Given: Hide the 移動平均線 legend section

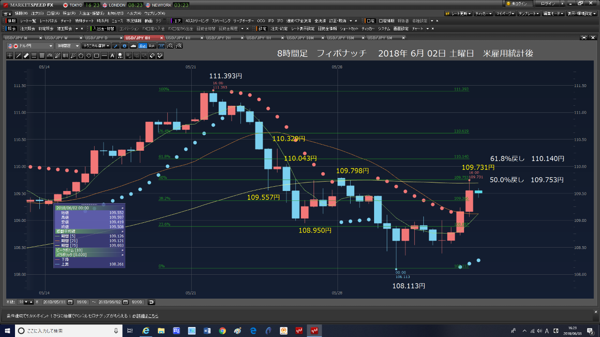Looking at the screenshot, I should [122, 231].
